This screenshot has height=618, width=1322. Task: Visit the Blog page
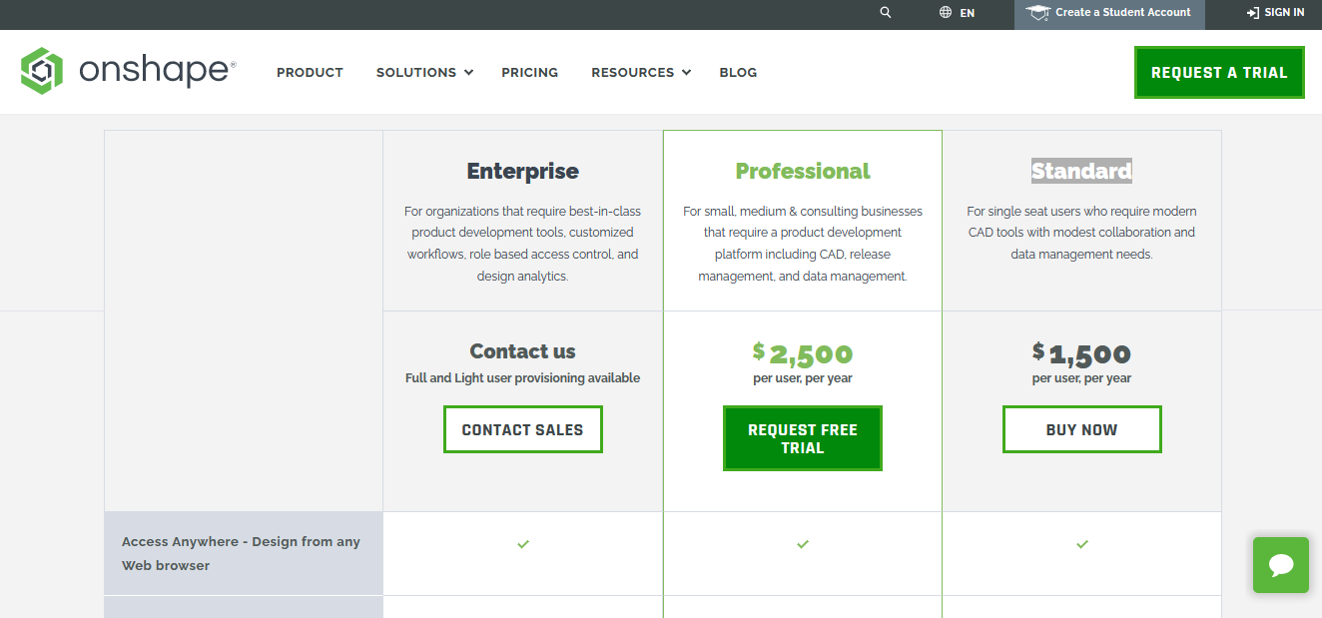[x=738, y=72]
